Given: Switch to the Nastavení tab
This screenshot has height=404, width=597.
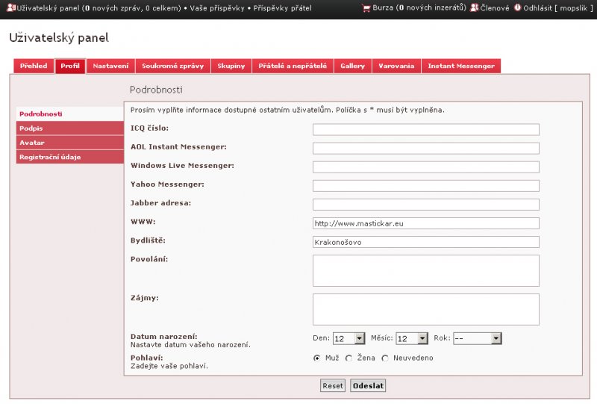Looking at the screenshot, I should click(110, 66).
